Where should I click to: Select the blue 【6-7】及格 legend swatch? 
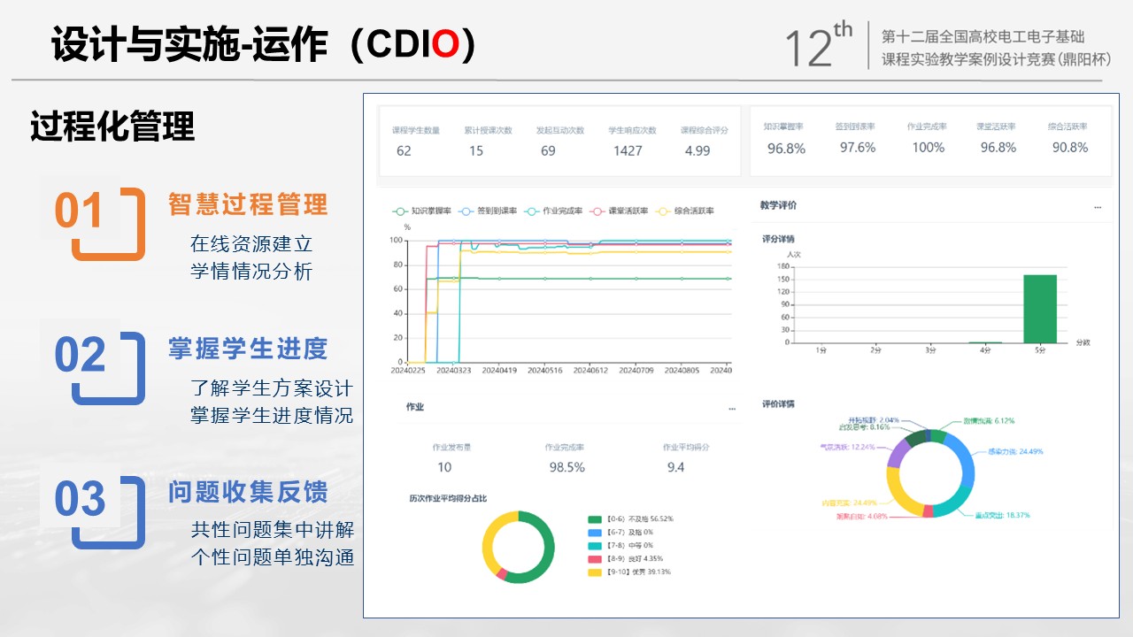click(594, 533)
